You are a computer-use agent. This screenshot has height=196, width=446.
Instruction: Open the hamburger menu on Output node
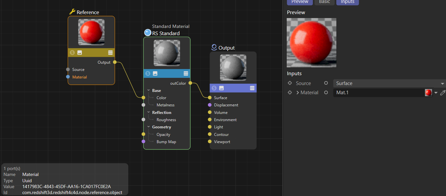pos(252,88)
